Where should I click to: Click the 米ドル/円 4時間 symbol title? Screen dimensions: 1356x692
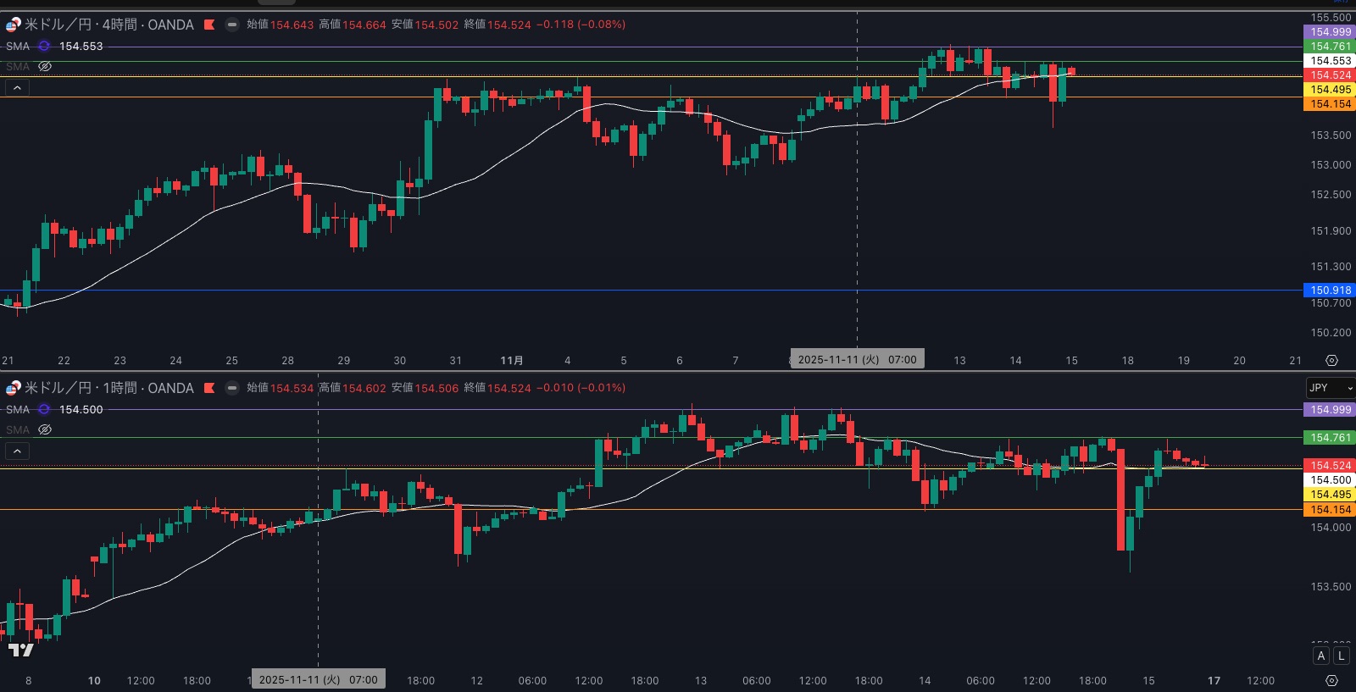pos(108,25)
